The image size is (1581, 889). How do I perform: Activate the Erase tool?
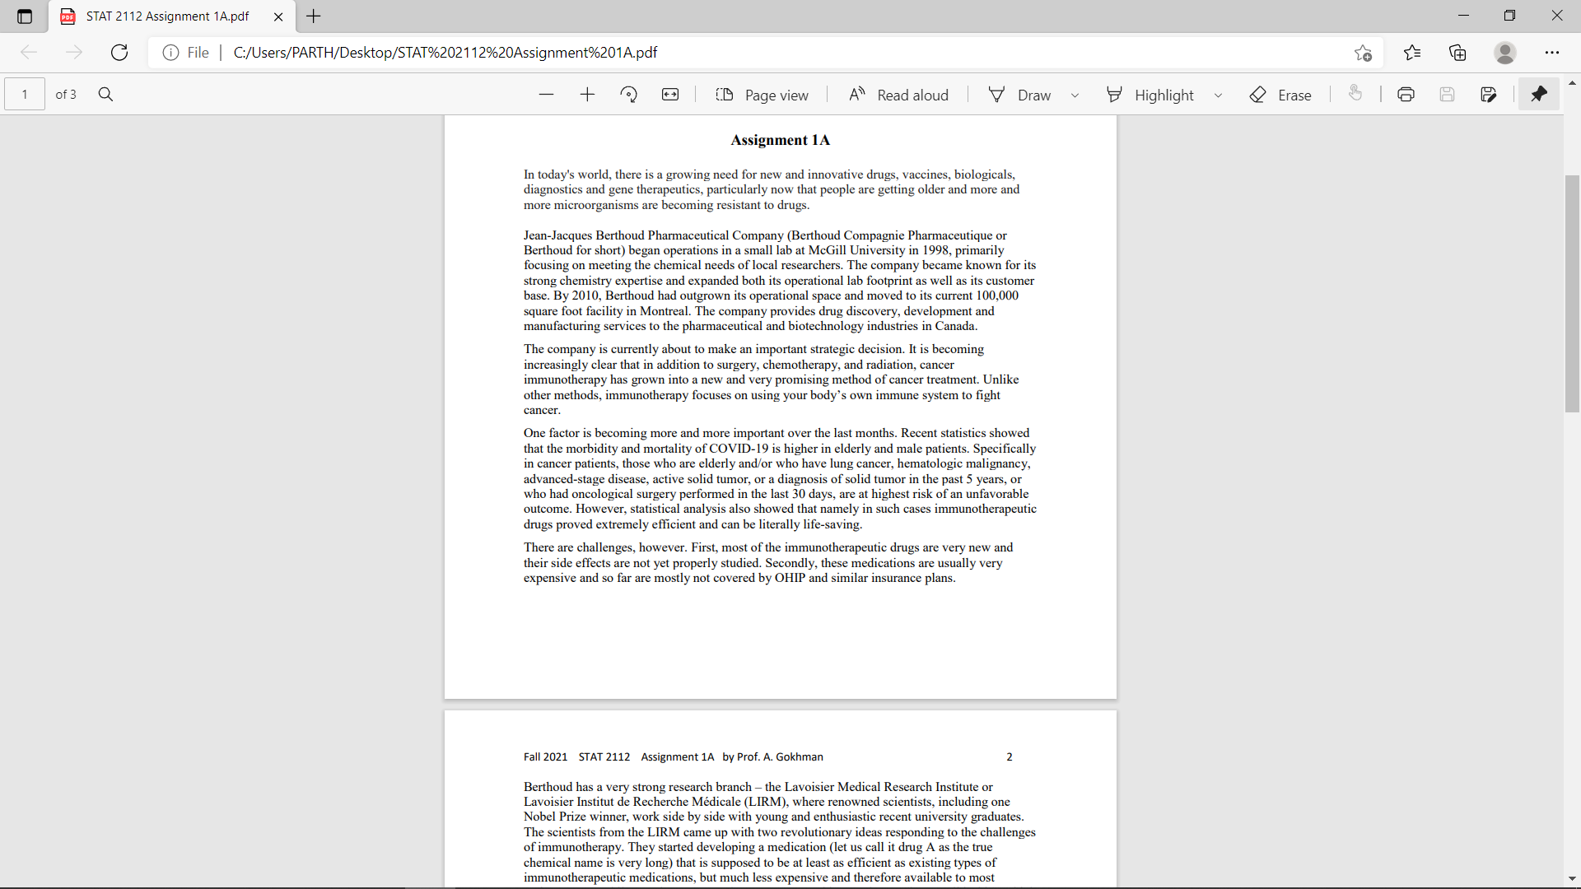click(x=1281, y=94)
